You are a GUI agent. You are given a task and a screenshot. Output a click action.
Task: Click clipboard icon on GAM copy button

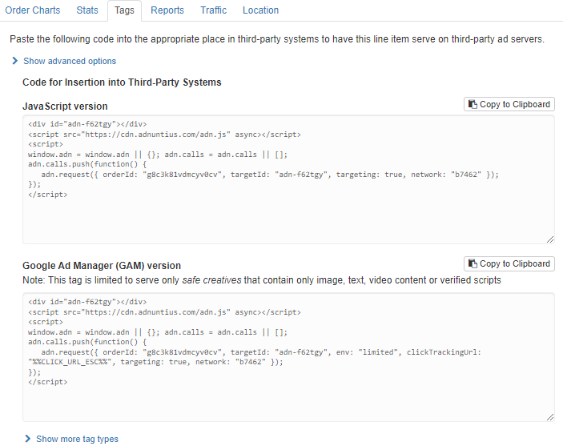click(473, 264)
